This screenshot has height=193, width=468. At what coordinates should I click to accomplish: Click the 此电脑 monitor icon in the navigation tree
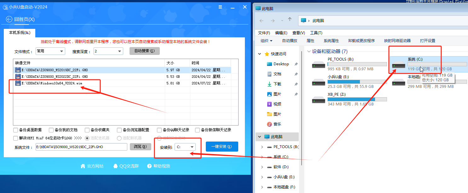pos(267,137)
